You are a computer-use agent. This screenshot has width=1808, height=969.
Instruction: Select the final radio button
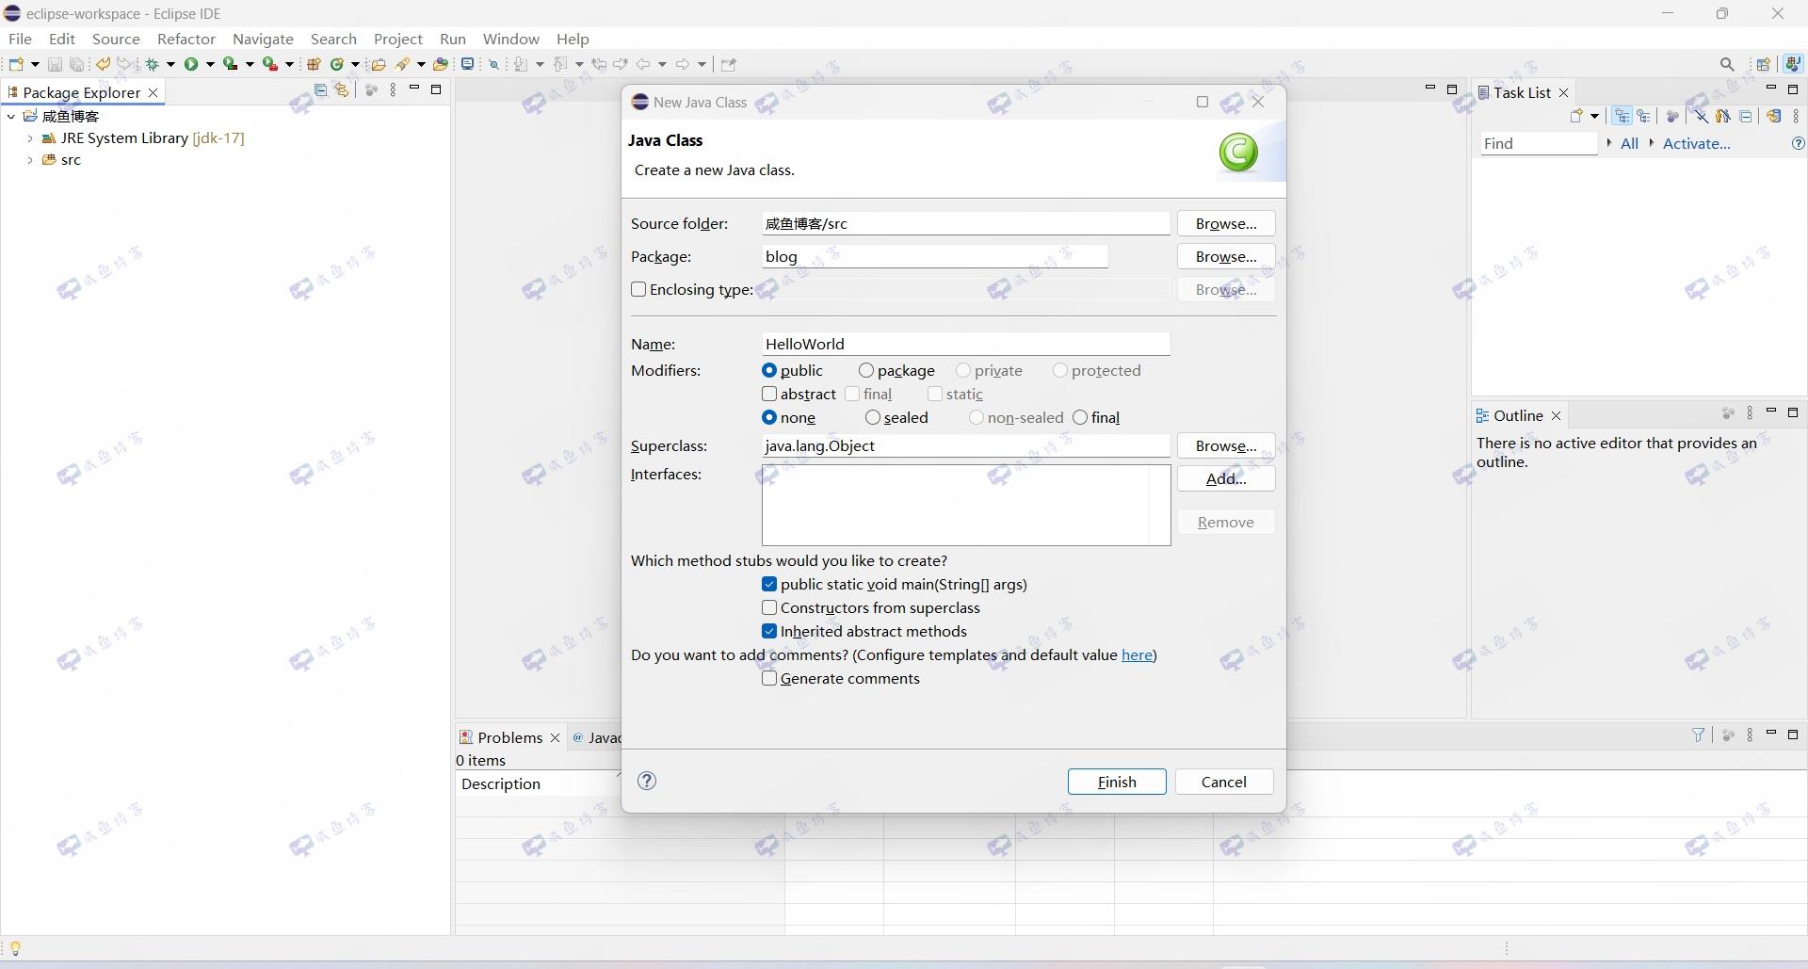pyautogui.click(x=1080, y=417)
